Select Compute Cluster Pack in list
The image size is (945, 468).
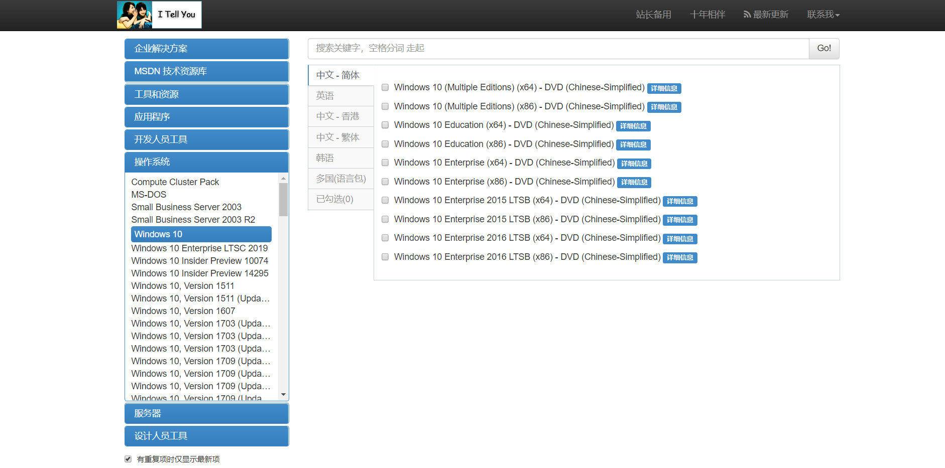point(175,182)
